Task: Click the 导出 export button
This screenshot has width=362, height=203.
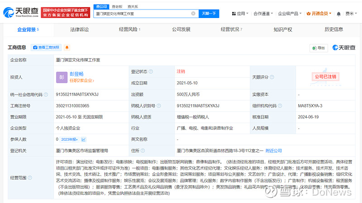Action: click(x=319, y=48)
